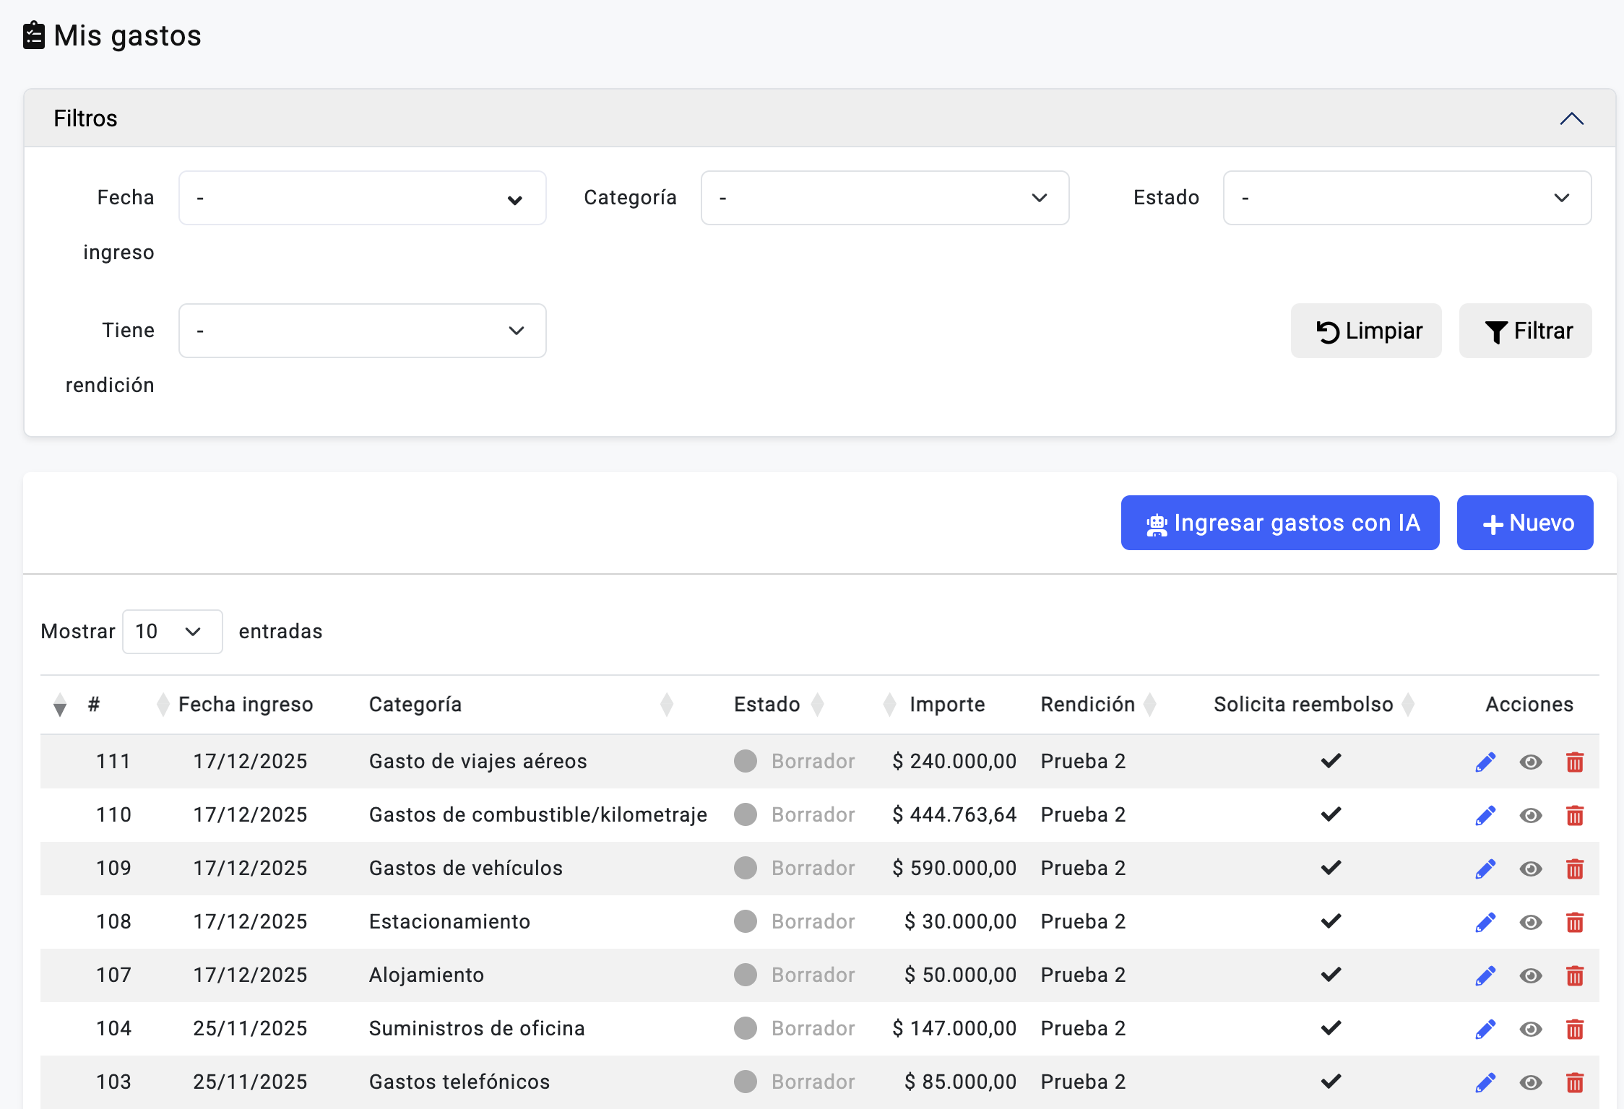Open the Estado filter dropdown
This screenshot has height=1109, width=1624.
[1407, 198]
